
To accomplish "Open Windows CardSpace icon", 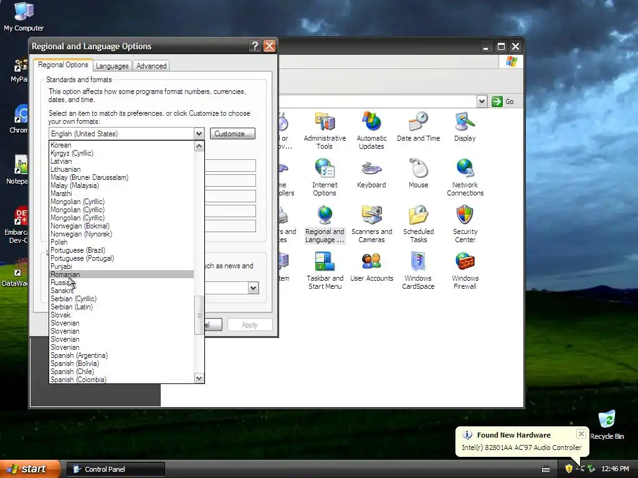I will (x=418, y=270).
